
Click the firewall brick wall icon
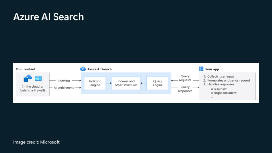tap(38, 78)
